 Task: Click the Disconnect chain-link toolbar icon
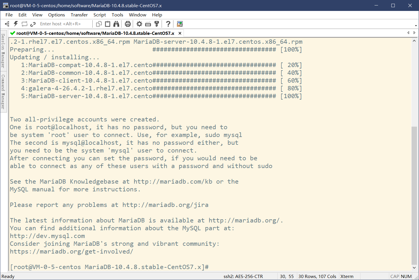[x=33, y=24]
